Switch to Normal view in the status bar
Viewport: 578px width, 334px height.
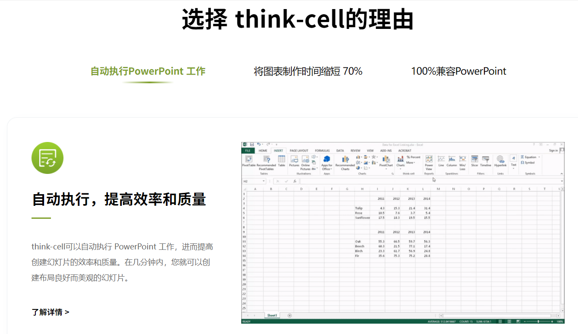[x=500, y=321]
